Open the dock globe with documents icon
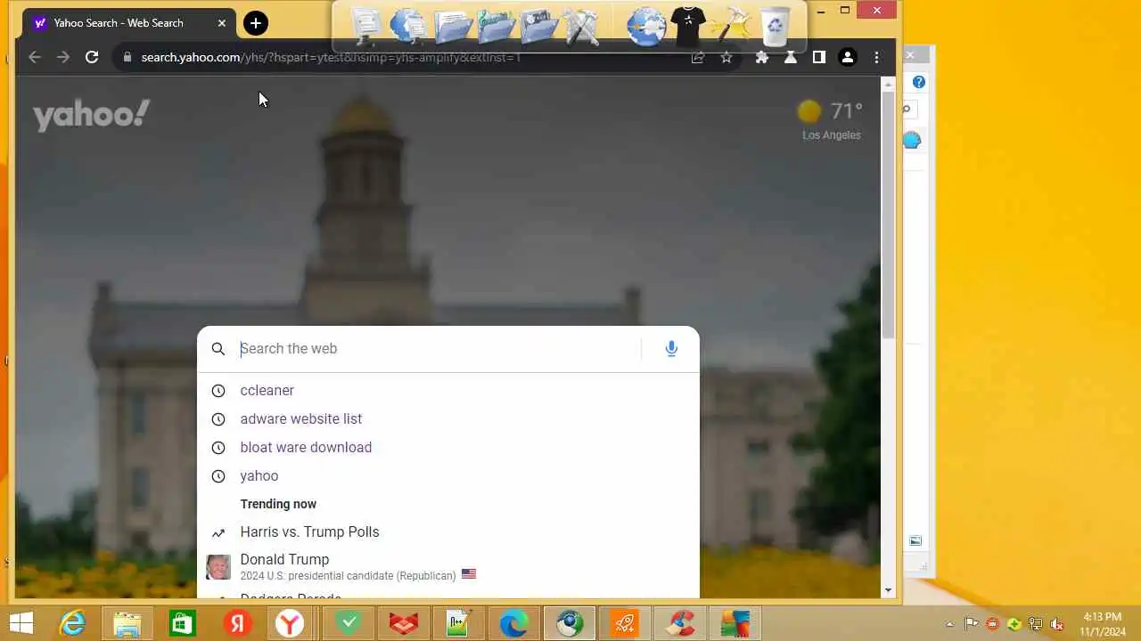Screen dimensions: 1141x641 (409, 25)
